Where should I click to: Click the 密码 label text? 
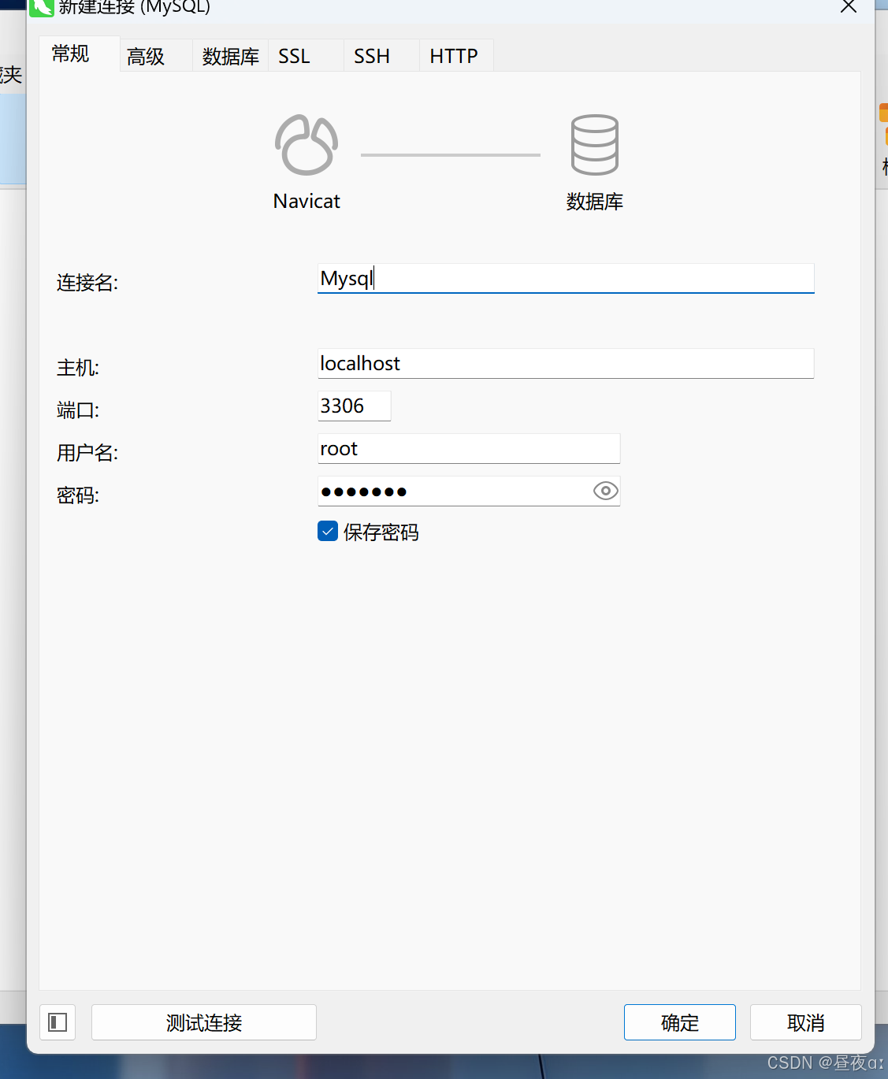point(78,495)
